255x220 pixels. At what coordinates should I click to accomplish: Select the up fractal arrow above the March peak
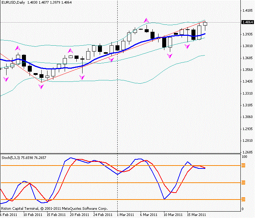[x=146, y=20]
